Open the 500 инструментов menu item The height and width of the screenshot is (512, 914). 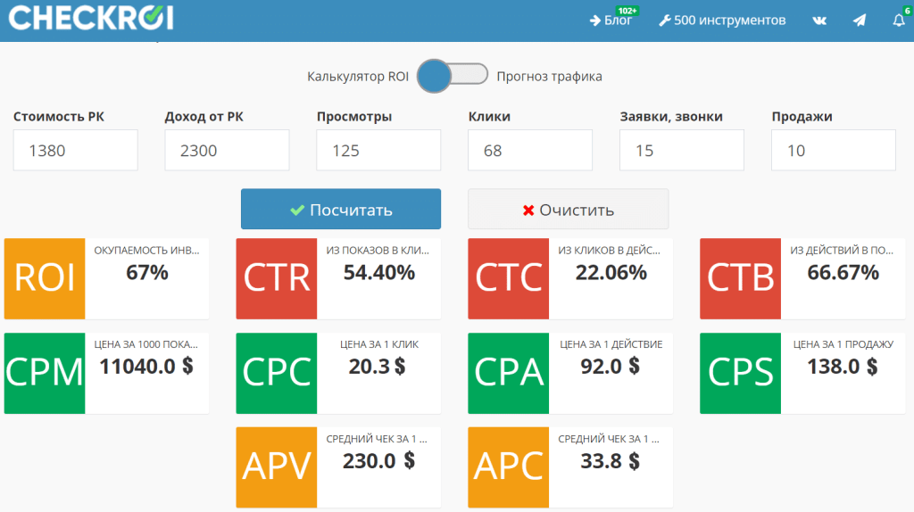pos(722,21)
